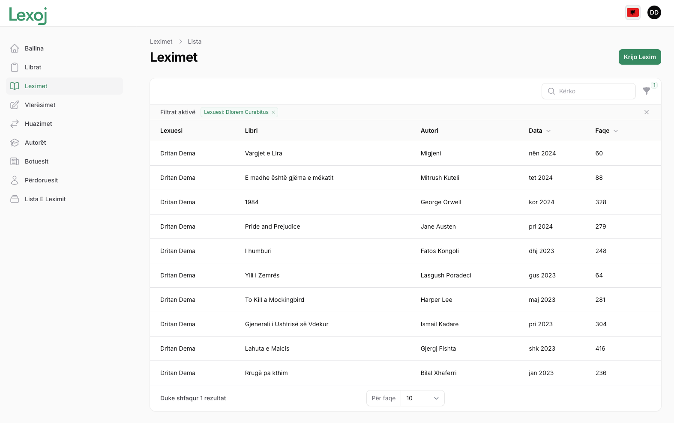Image resolution: width=674 pixels, height=423 pixels.
Task: Click the Përdoruesit user icon
Action: click(x=15, y=180)
